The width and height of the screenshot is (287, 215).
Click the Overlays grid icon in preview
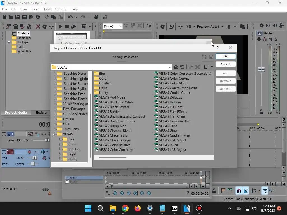tap(229, 27)
